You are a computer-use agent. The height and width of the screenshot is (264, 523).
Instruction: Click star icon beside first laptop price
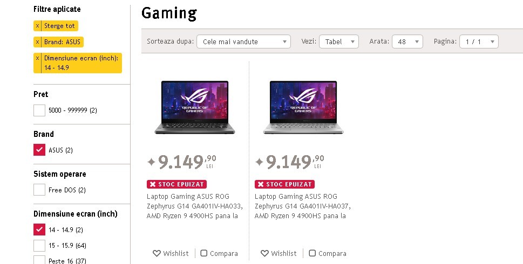coord(152,162)
